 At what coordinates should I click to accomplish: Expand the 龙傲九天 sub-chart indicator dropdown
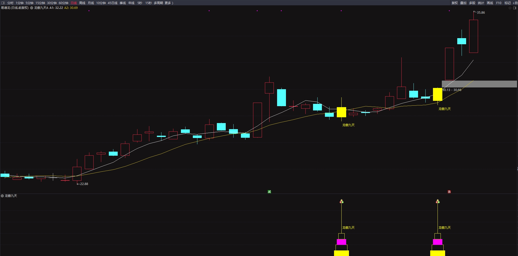click(2, 196)
